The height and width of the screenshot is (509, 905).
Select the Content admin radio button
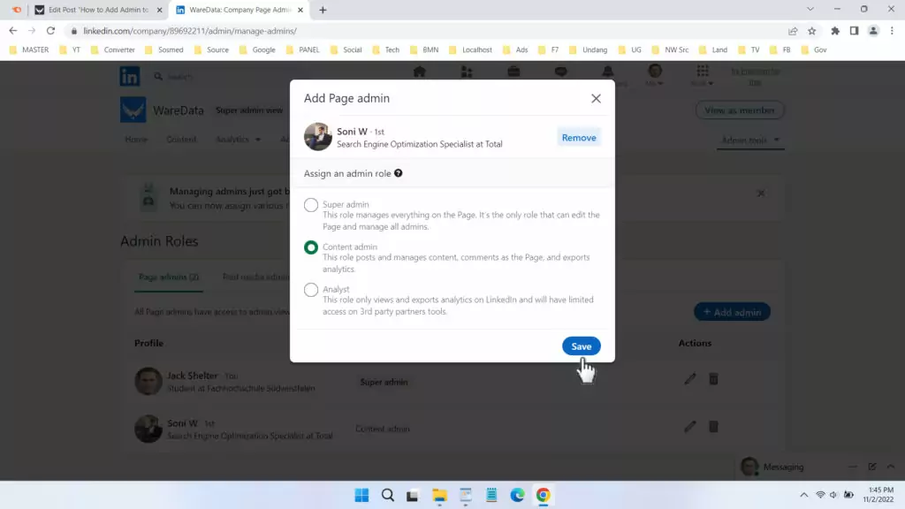tap(310, 247)
